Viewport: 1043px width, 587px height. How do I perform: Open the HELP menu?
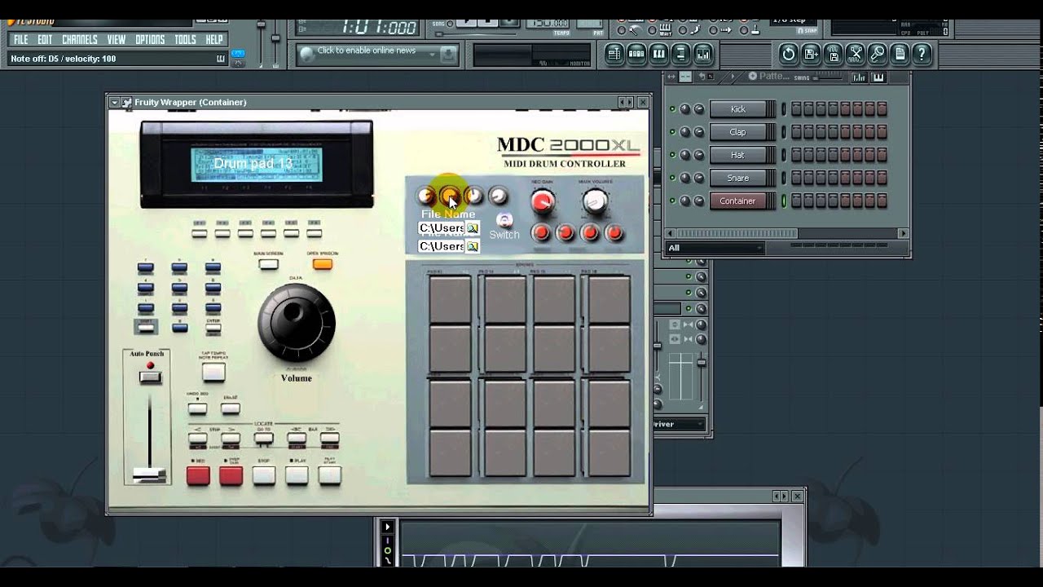(x=214, y=40)
